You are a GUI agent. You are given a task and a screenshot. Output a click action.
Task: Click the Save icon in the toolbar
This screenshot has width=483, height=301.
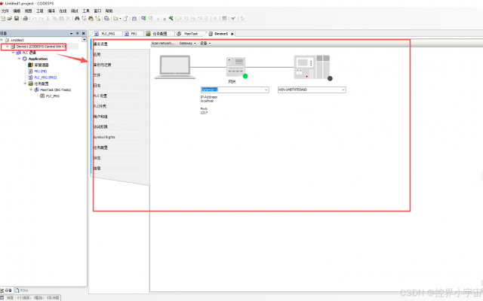(15, 18)
